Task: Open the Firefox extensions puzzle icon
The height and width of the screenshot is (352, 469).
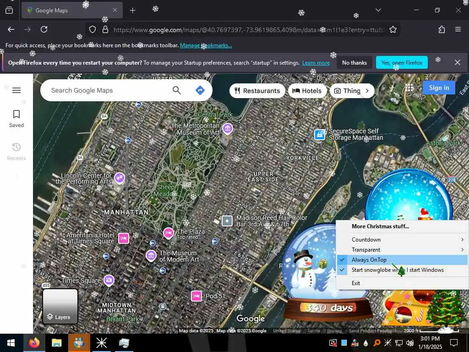Action: (442, 29)
